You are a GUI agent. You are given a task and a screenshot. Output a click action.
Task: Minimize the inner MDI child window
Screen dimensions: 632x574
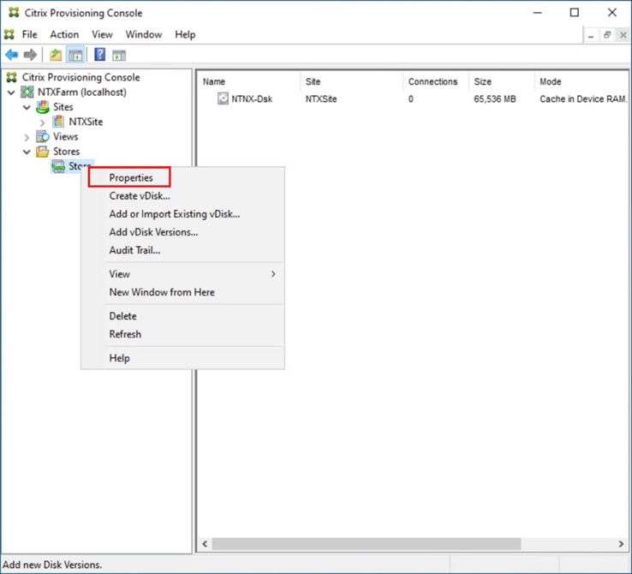[591, 35]
